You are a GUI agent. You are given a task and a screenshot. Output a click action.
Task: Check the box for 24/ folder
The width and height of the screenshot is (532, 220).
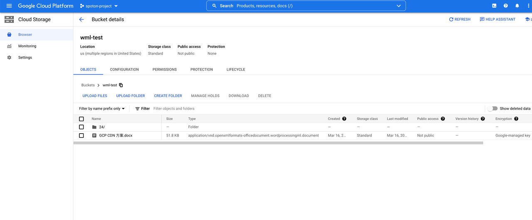pos(81,127)
